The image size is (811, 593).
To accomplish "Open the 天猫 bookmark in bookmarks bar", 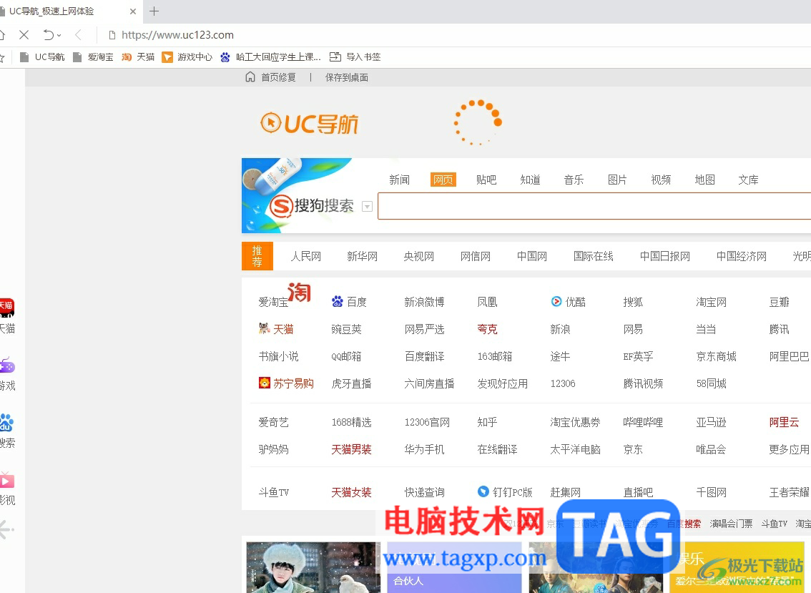I will (138, 57).
